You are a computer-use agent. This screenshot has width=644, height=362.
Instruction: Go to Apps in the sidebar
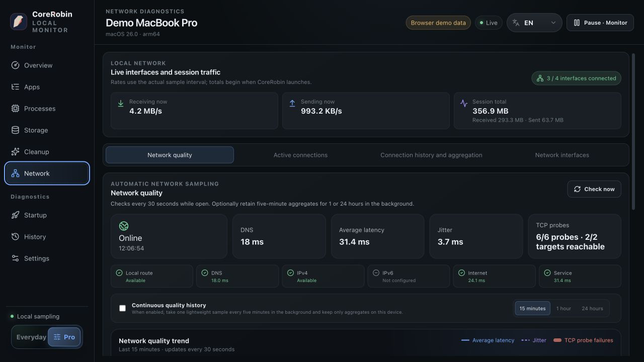point(47,87)
